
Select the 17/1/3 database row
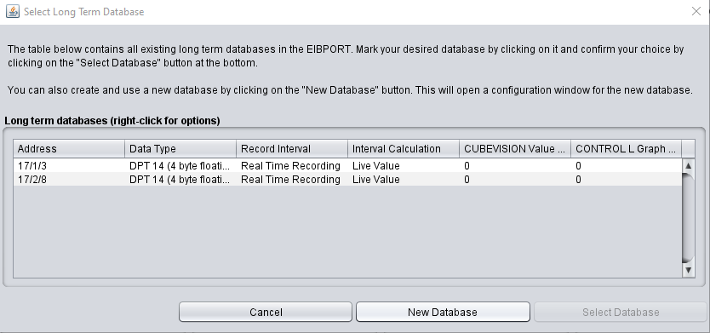coord(347,166)
